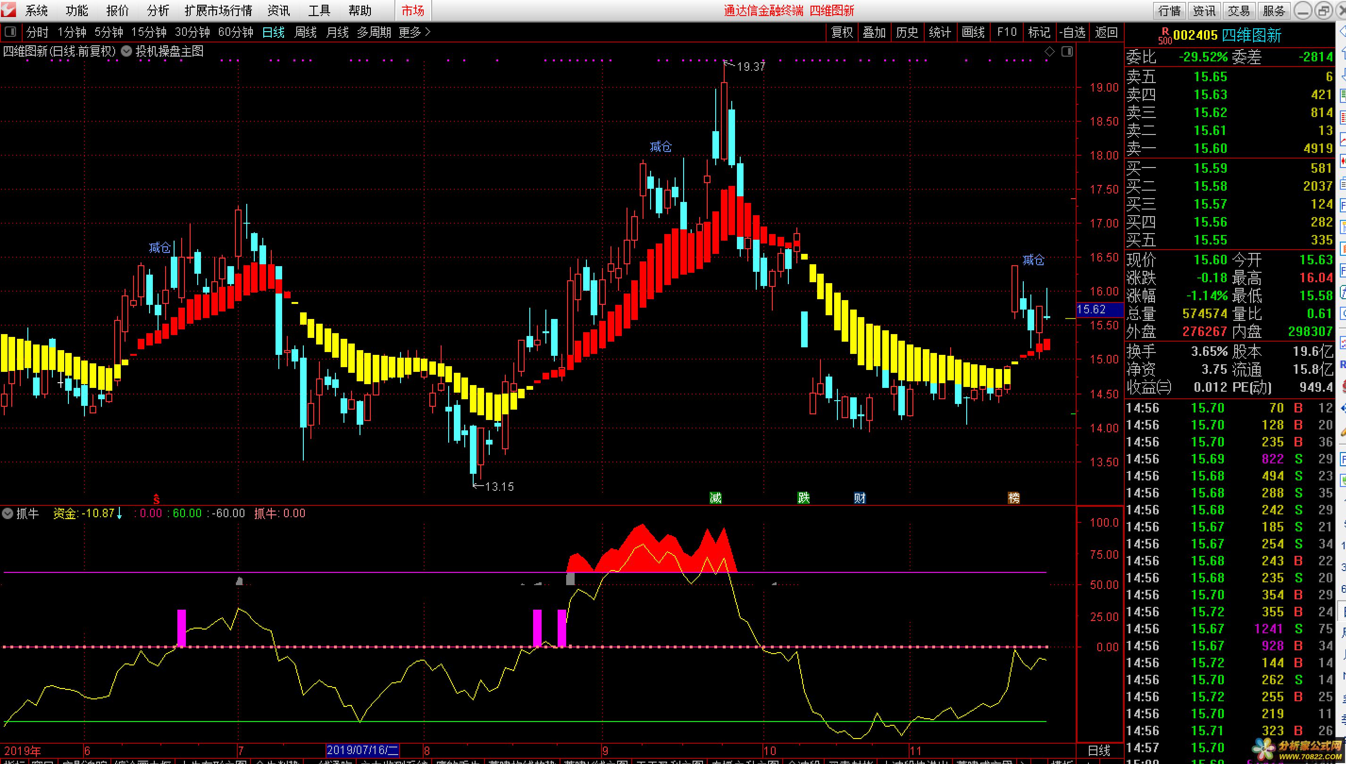Switch to 30分钟 period
Image resolution: width=1346 pixels, height=764 pixels.
(192, 33)
